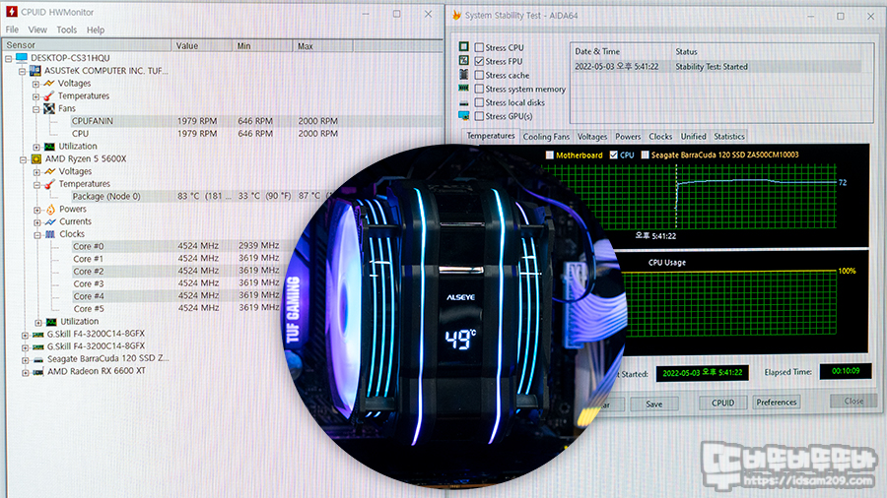Enable the Stress CPU checkbox
Image resolution: width=887 pixels, height=498 pixels.
(479, 47)
